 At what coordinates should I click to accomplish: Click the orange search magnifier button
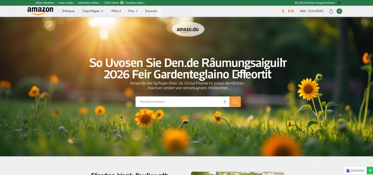click(x=235, y=102)
